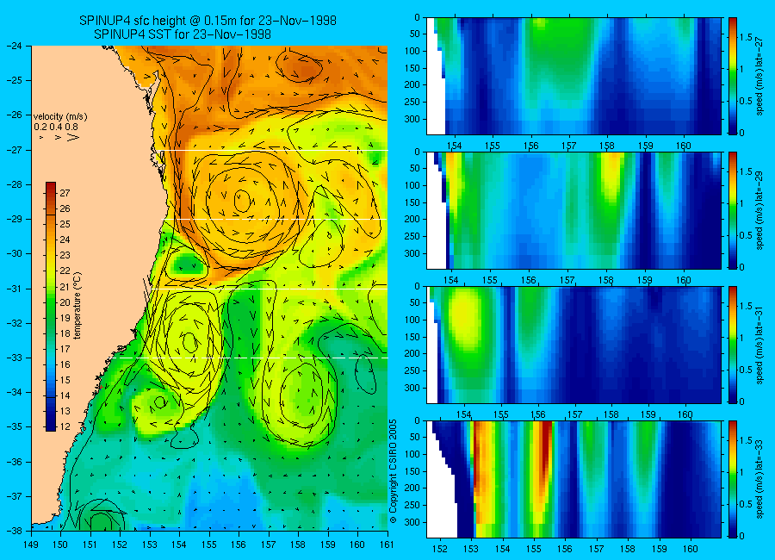Click the 158 longitude label under the lat=-29 panel
Screen dimensions: 775x560
click(606, 281)
